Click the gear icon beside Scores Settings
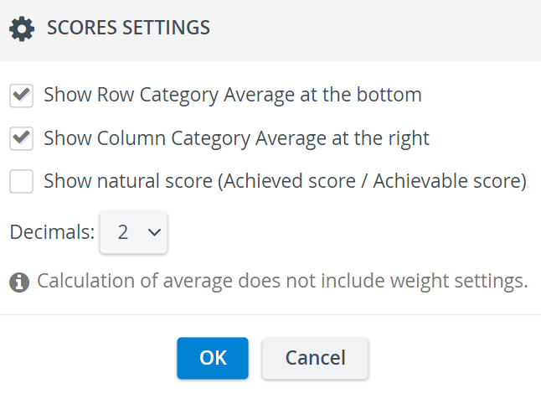Viewport: 541px width, 394px height. coord(22,29)
